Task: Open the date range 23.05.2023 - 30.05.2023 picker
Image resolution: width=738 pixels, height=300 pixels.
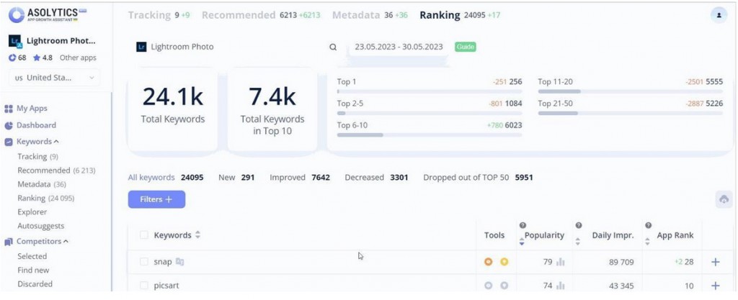Action: point(399,47)
